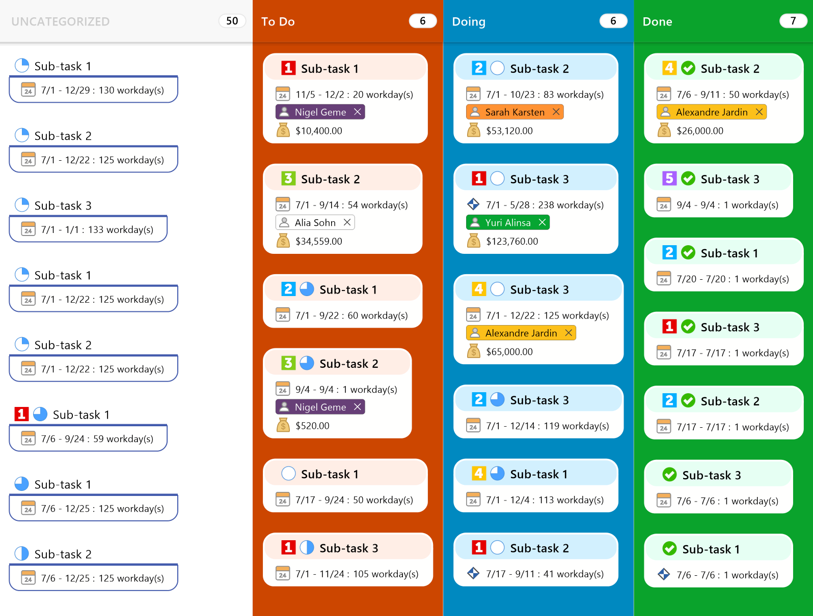The height and width of the screenshot is (616, 813).
Task: Remove Nigel Geme from the 11/5 - 12/2 card
Action: point(358,112)
